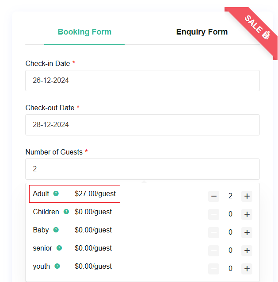278x282 pixels.
Task: Click the youth guest type help icon
Action: point(57,266)
